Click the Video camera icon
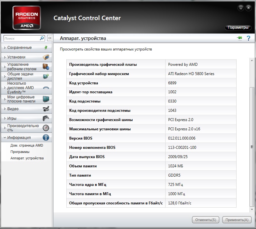Screen dimensions: 256x229 point(46,109)
